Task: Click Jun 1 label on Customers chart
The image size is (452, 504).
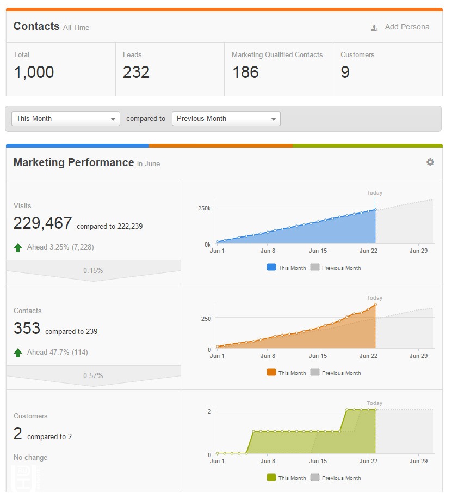Action: [x=217, y=461]
